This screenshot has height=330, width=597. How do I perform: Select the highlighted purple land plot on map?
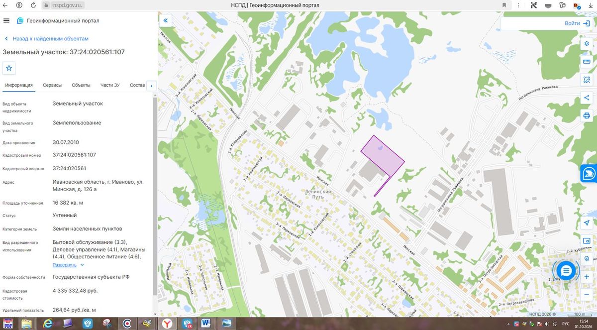point(382,157)
